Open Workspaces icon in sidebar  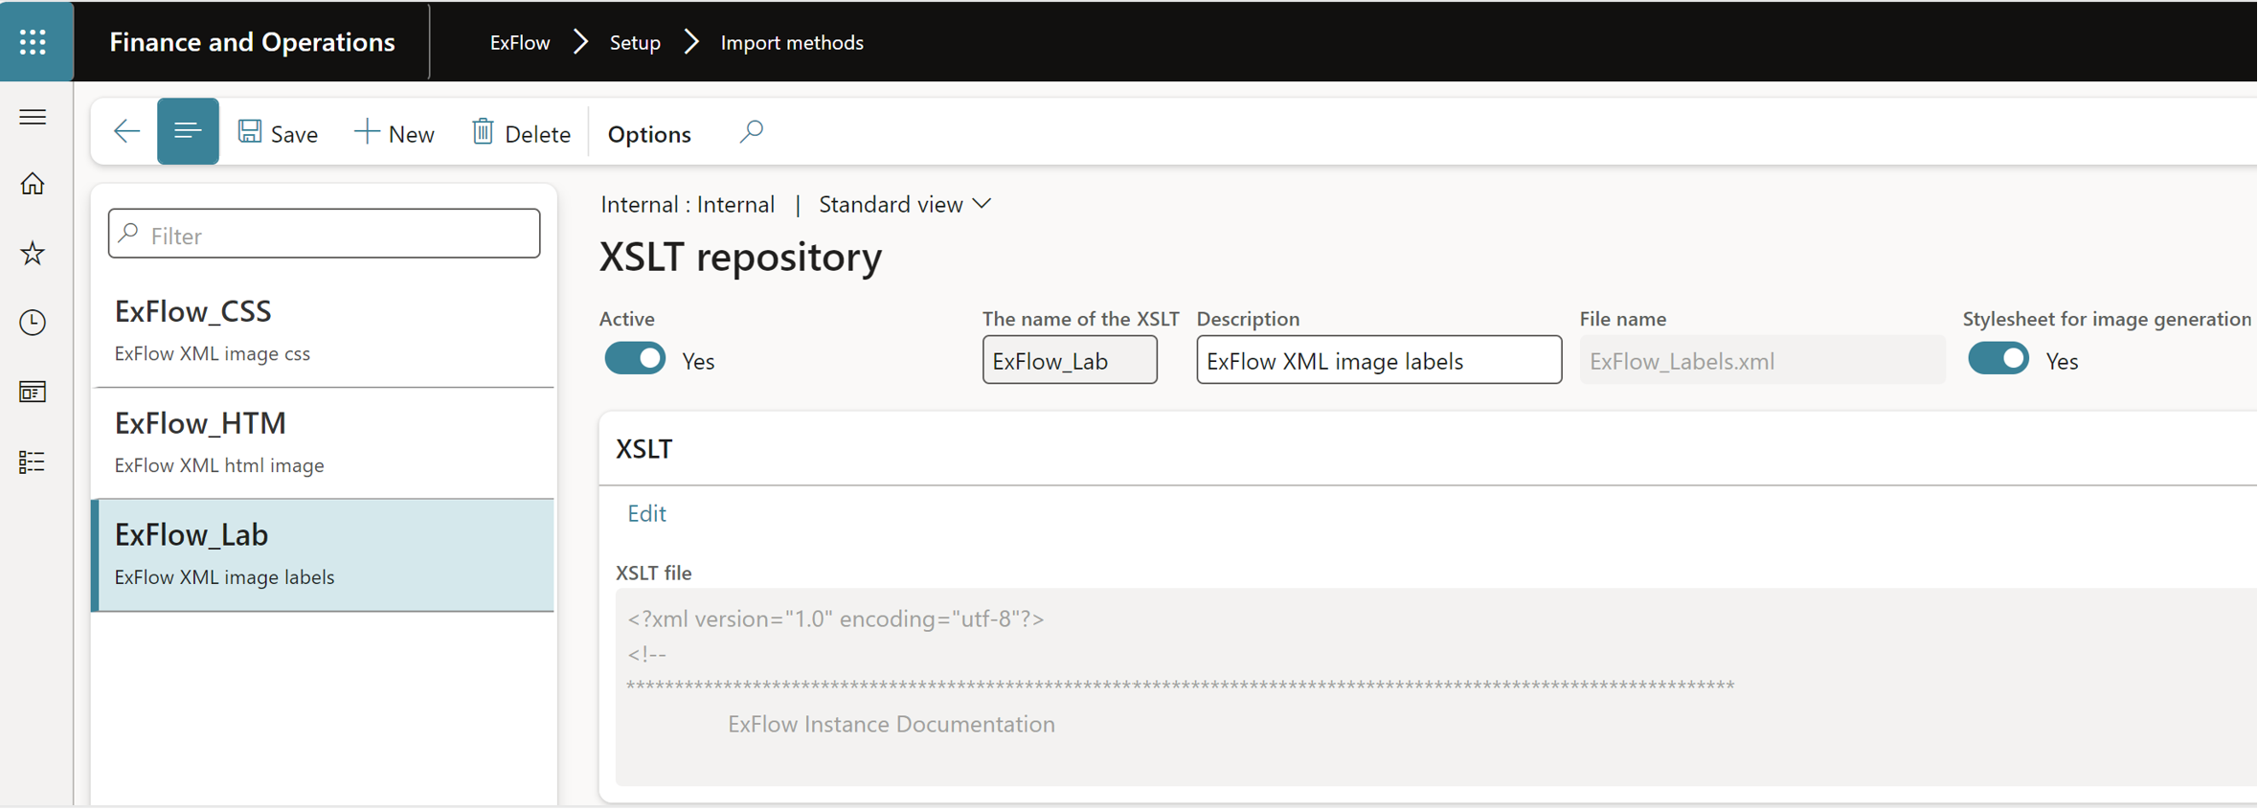pos(33,392)
